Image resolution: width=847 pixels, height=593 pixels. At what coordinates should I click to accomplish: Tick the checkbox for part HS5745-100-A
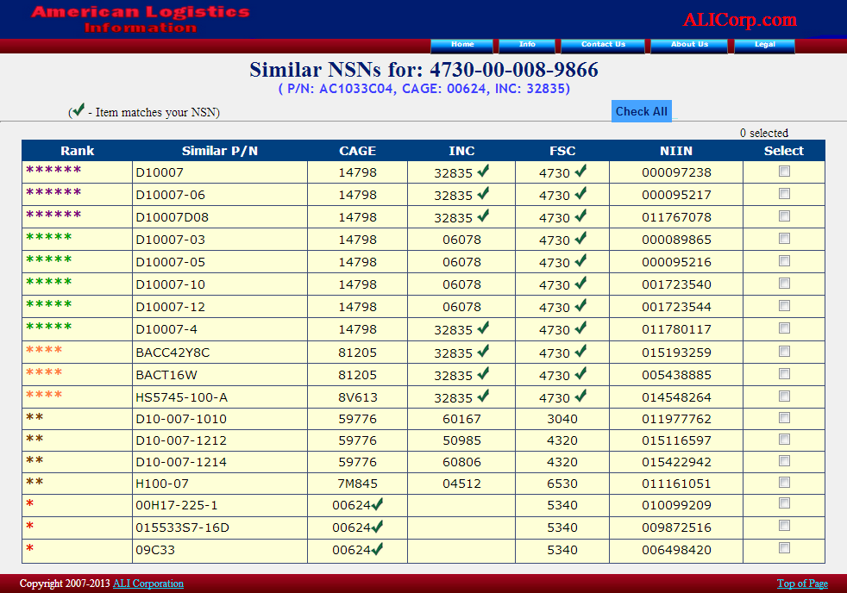click(x=784, y=396)
